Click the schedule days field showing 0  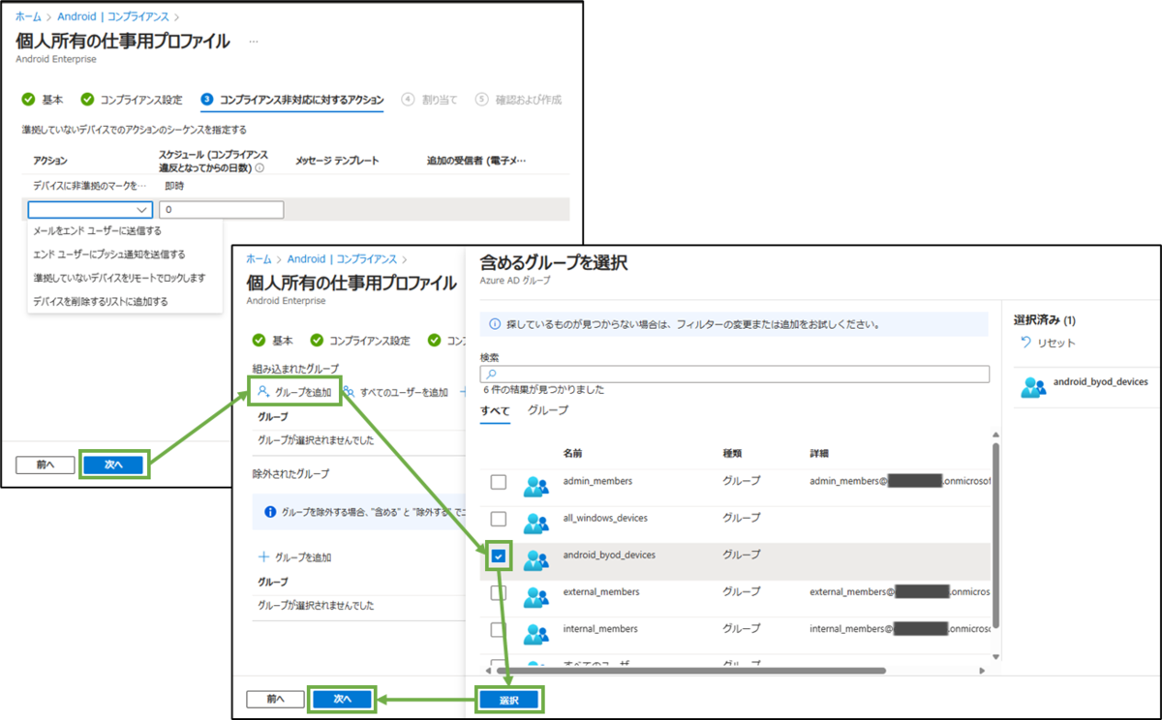[x=221, y=210]
